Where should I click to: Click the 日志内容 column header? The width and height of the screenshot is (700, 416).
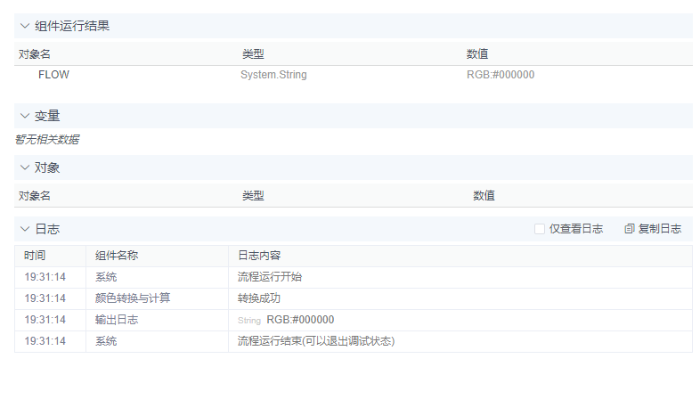[259, 256]
